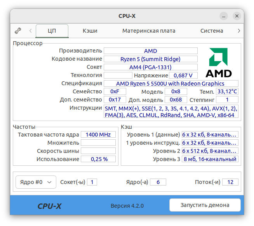This screenshot has width=254, height=226.
Task: Click the 1 уровень инструкц. cache value
Action: [x=210, y=143]
